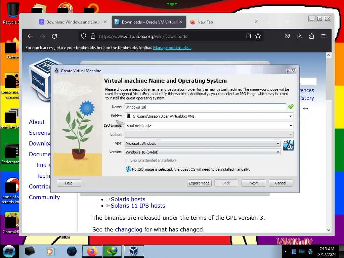Image resolution: width=344 pixels, height=258 pixels.
Task: Open the Internet Download Manager taskbar icon
Action: (112, 251)
